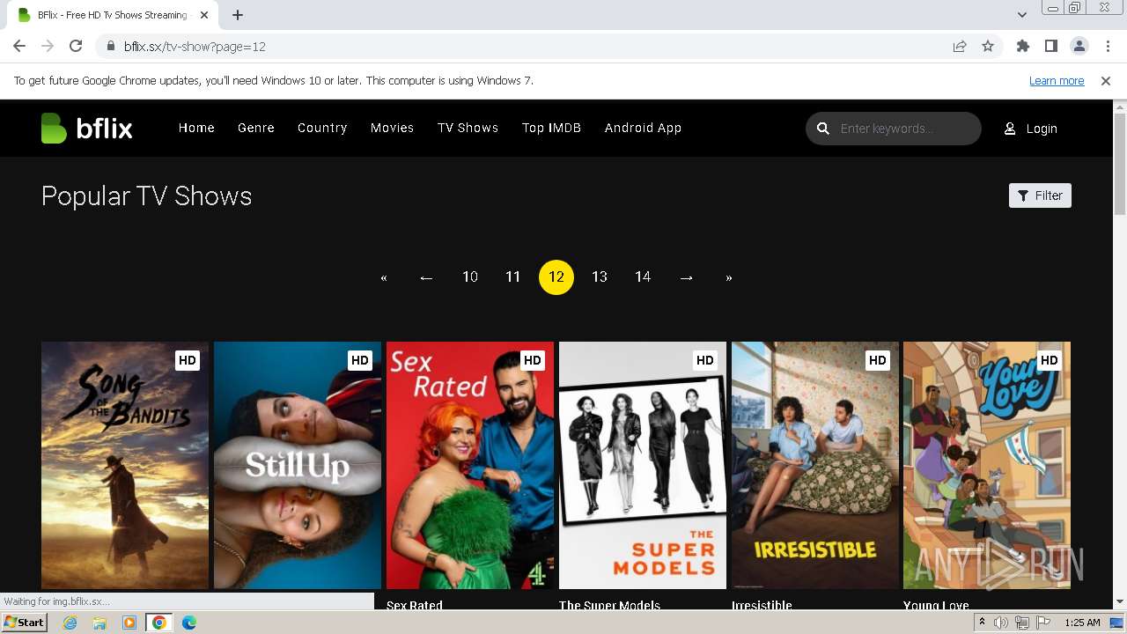Open the Extensions puzzle icon
This screenshot has width=1127, height=634.
click(x=1023, y=47)
